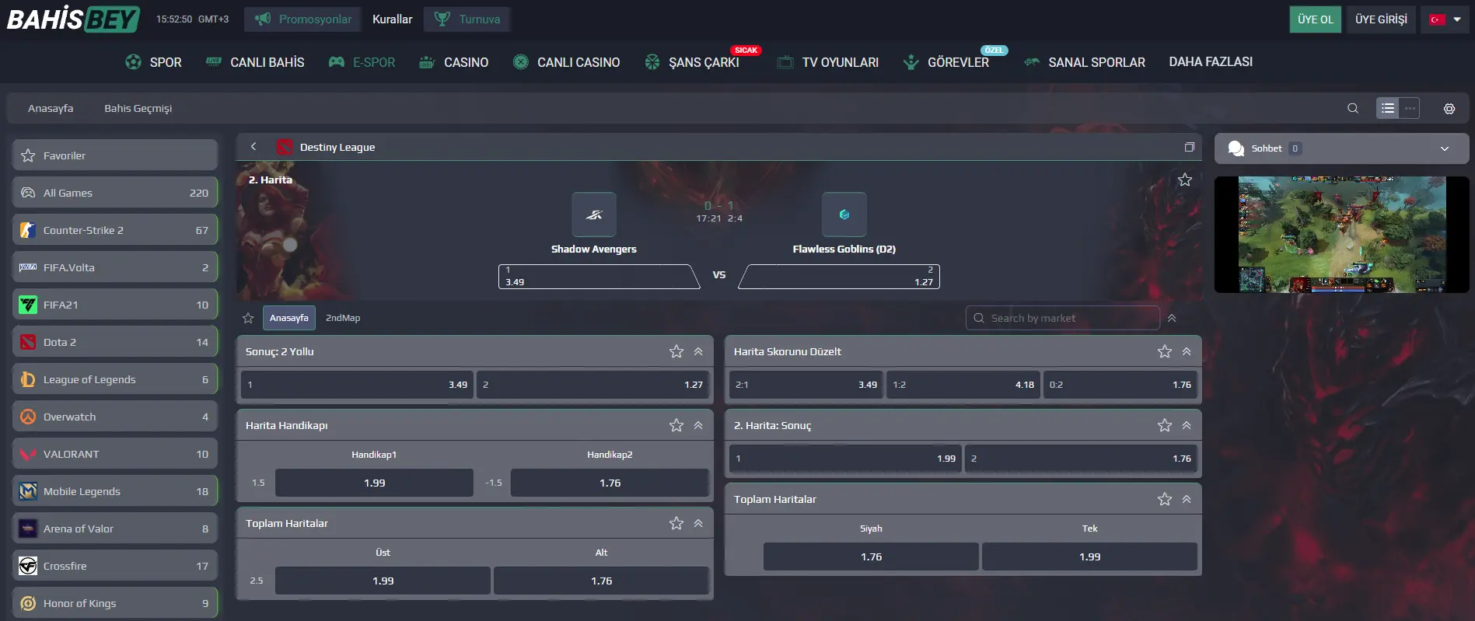Open the CANLI BAHİS section
1475x621 pixels.
coord(255,62)
